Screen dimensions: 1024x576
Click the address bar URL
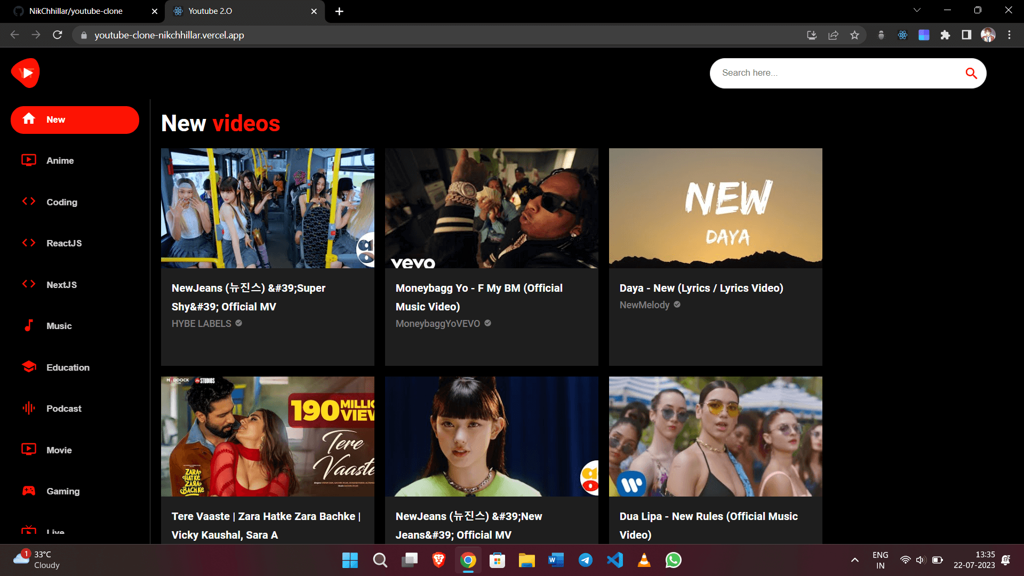169,35
